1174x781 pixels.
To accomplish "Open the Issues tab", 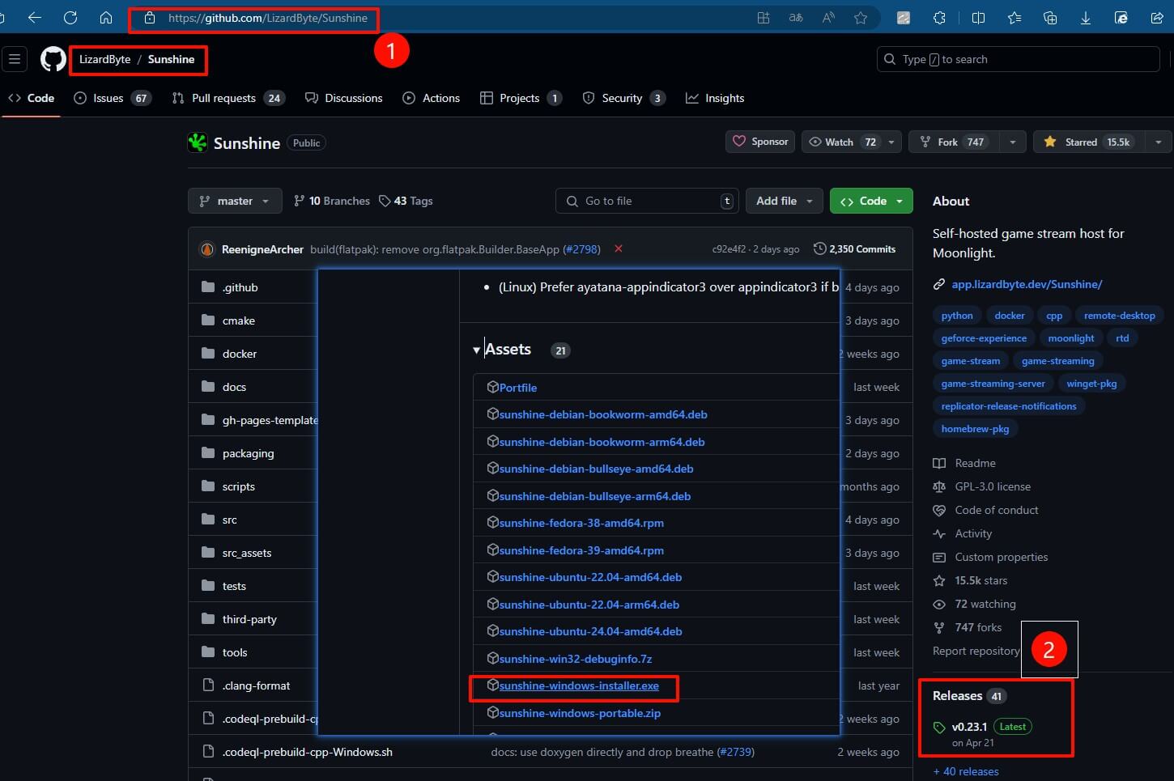I will pyautogui.click(x=113, y=98).
